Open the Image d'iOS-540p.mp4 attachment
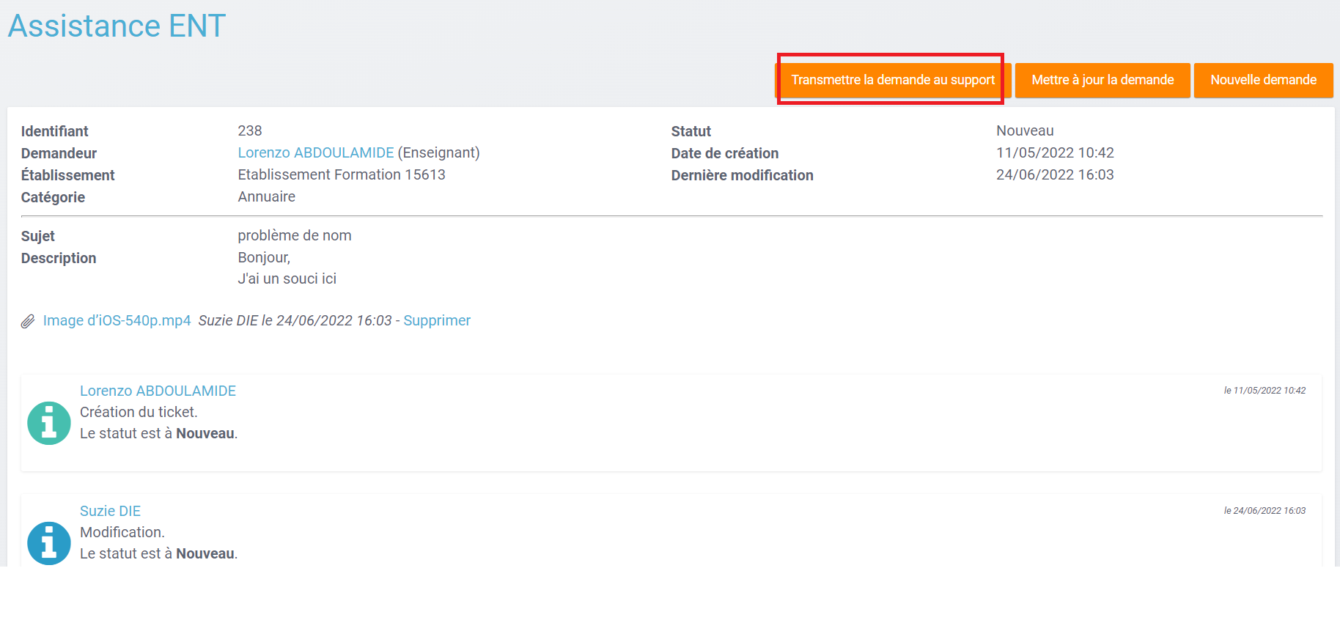 117,320
